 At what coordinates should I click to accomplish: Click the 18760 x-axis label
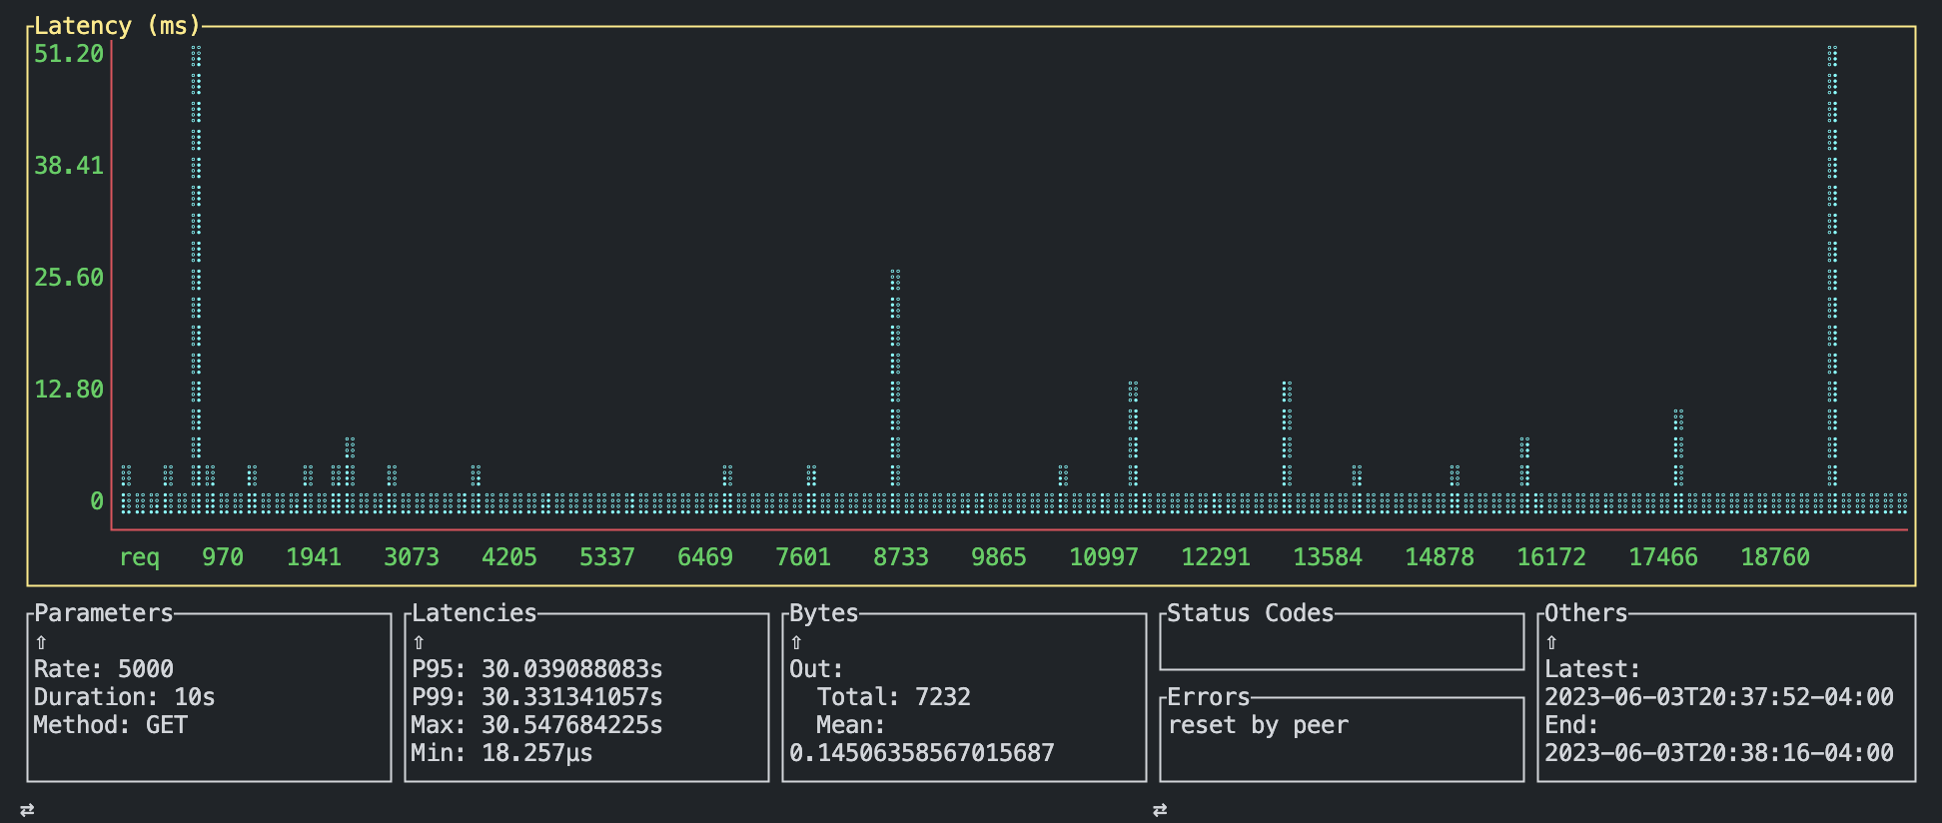click(1775, 557)
